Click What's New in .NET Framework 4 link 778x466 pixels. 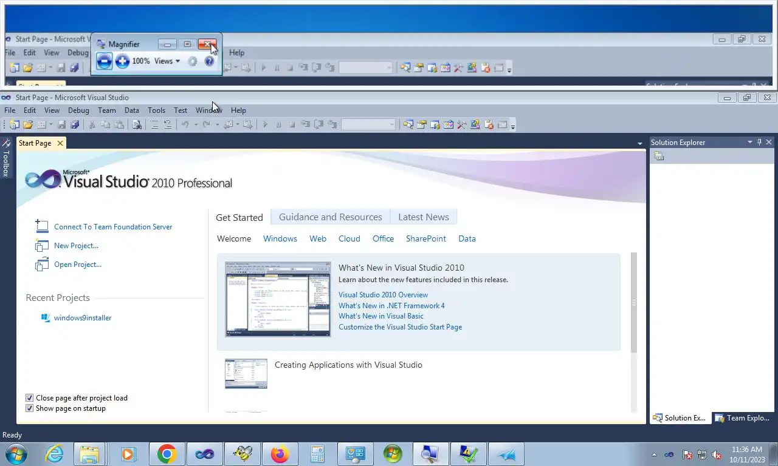pos(391,306)
